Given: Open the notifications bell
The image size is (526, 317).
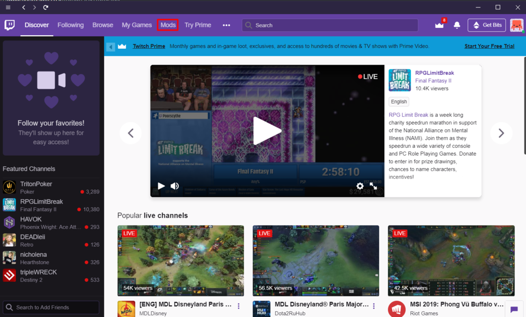Looking at the screenshot, I should tap(457, 25).
